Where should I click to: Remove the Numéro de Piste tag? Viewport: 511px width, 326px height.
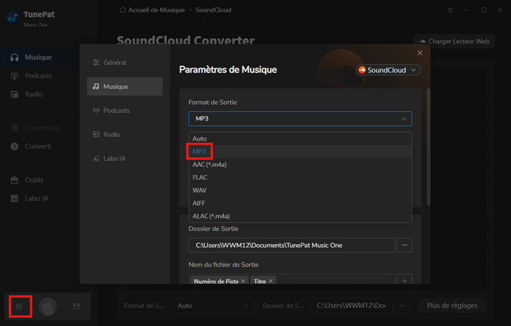[x=243, y=281]
